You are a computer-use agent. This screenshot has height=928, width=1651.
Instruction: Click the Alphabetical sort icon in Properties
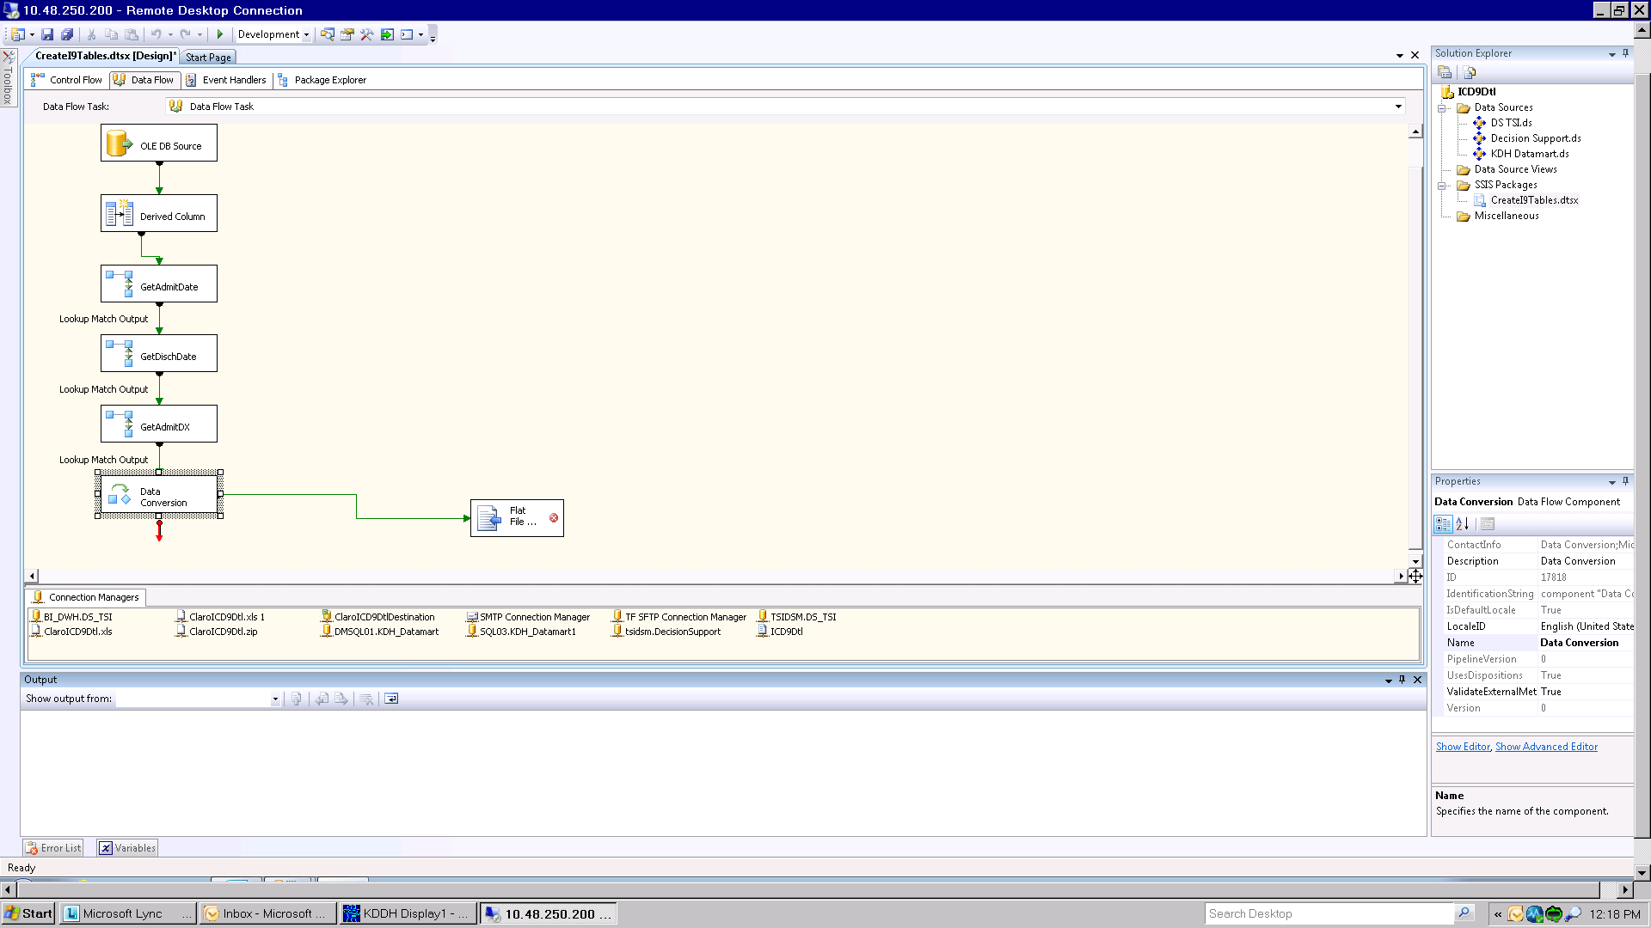click(1463, 524)
